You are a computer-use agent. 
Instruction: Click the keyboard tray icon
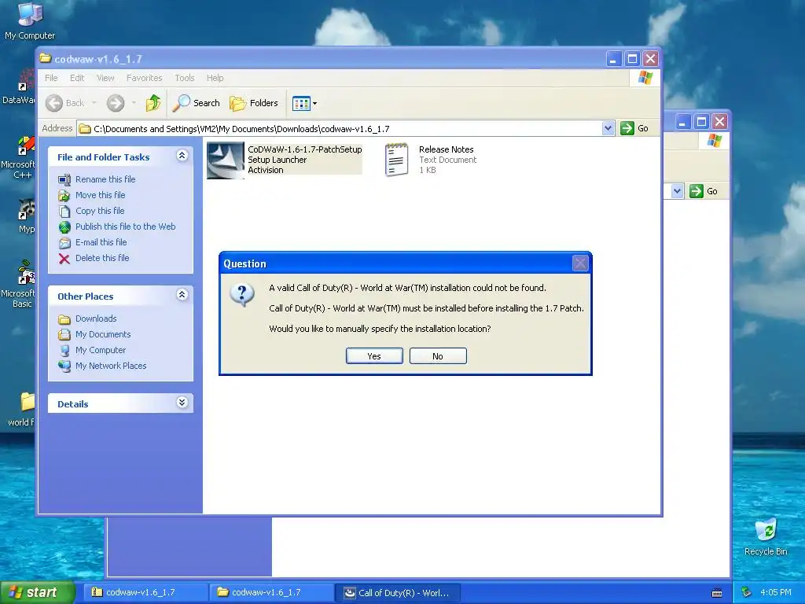pos(717,593)
